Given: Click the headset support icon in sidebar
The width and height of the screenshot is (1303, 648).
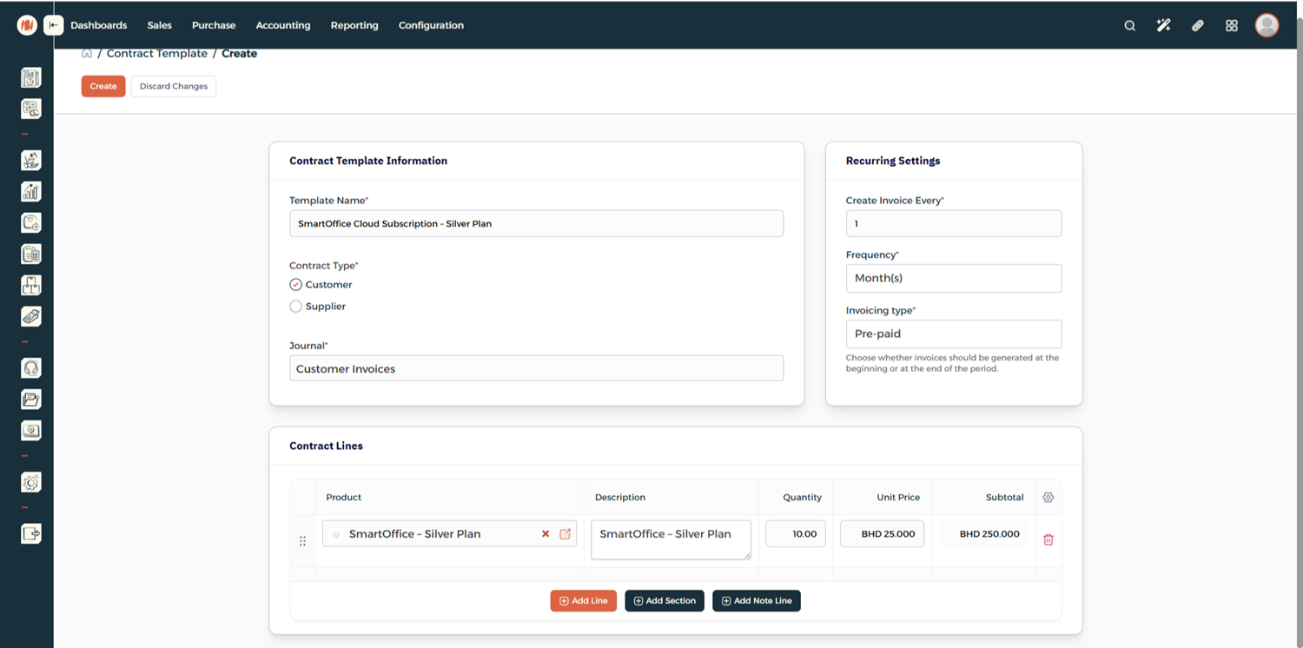Looking at the screenshot, I should pos(31,368).
